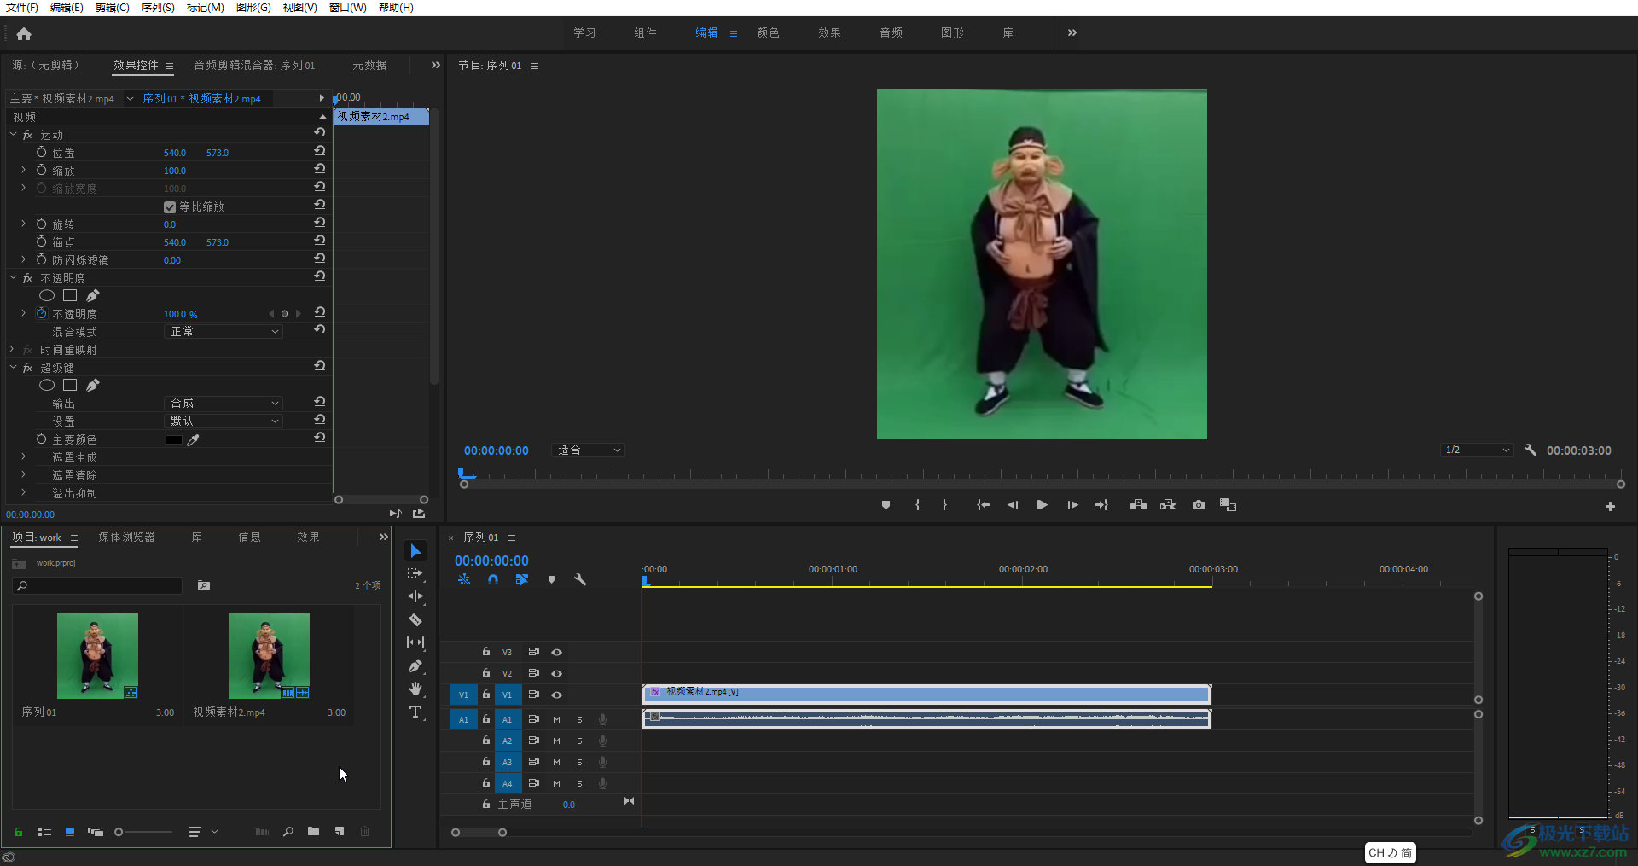Mute audio track A1
Viewport: 1638px width, 866px height.
[556, 719]
